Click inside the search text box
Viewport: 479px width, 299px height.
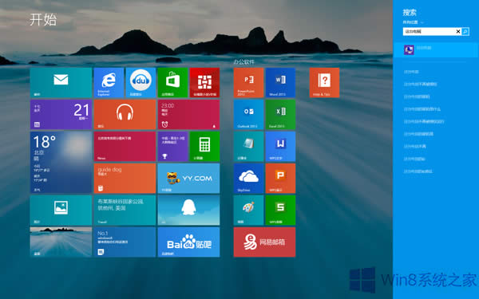[429, 31]
